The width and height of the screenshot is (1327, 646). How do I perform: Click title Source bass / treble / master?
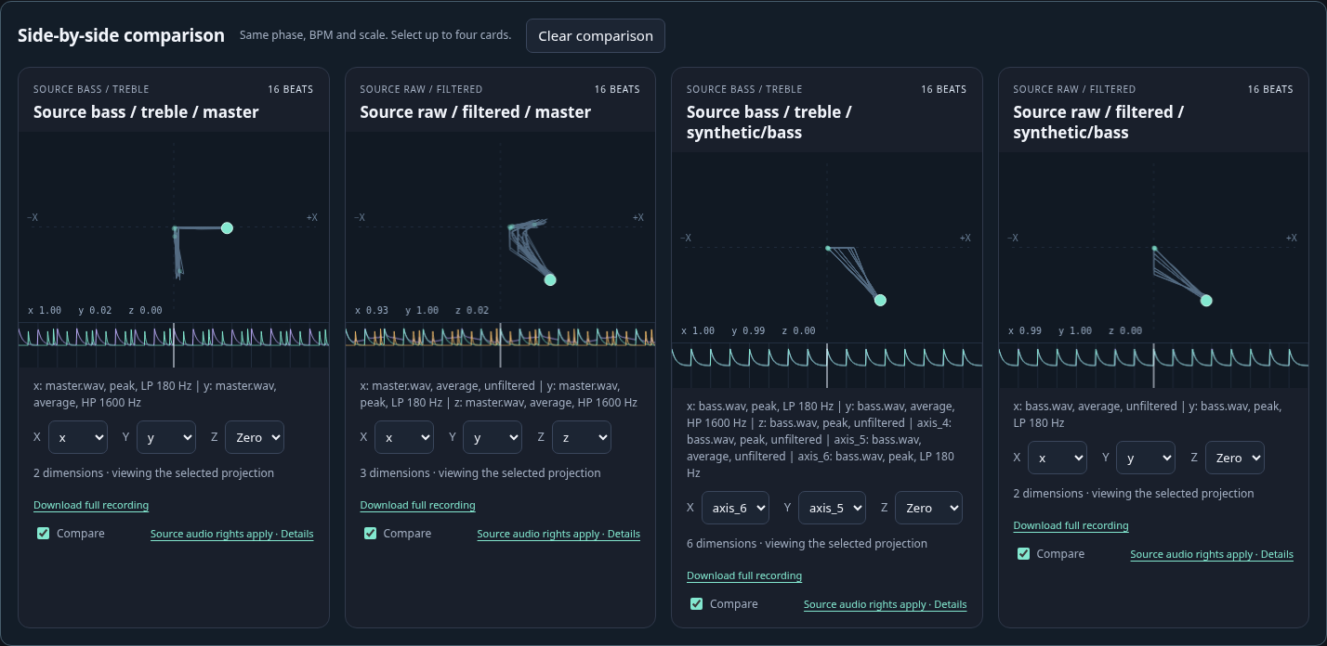click(x=146, y=112)
